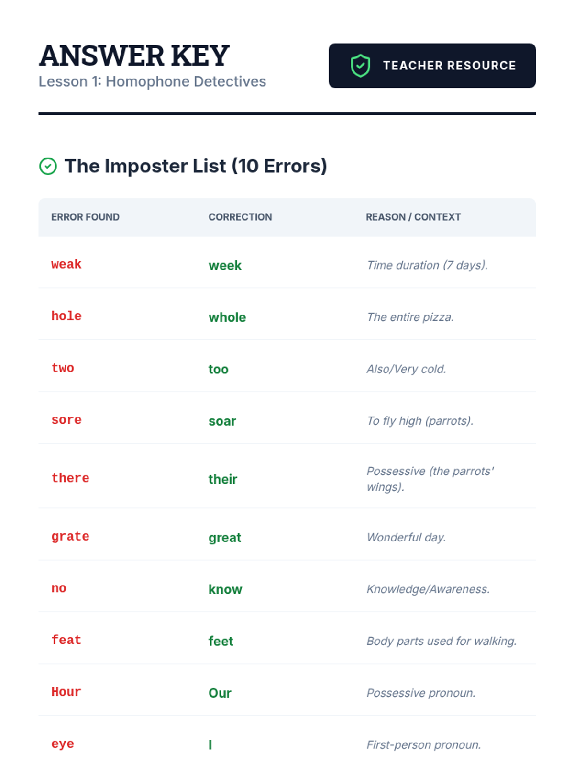Click the red error word two
The width and height of the screenshot is (574, 766).
click(x=63, y=368)
